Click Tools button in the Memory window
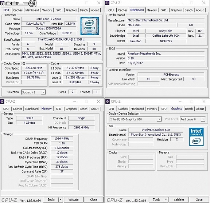Image resolution: width=210 pixels, height=203 pixels. (x=51, y=199)
